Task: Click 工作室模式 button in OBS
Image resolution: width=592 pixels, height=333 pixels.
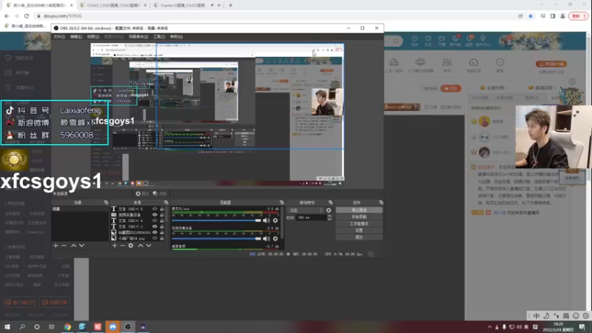Action: [x=359, y=224]
